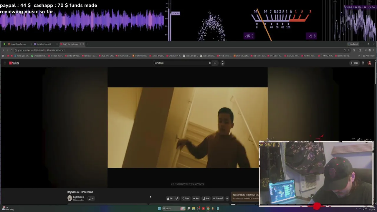Click the browser address bar URL
The image size is (377, 212).
tap(42, 50)
